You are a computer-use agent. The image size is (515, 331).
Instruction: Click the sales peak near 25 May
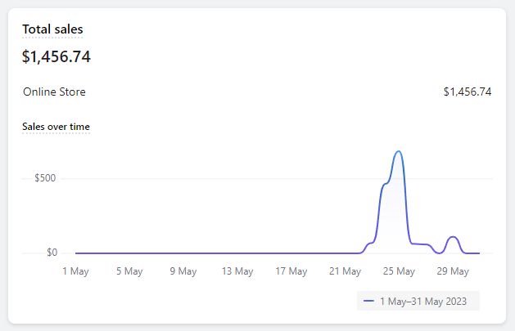click(x=399, y=152)
